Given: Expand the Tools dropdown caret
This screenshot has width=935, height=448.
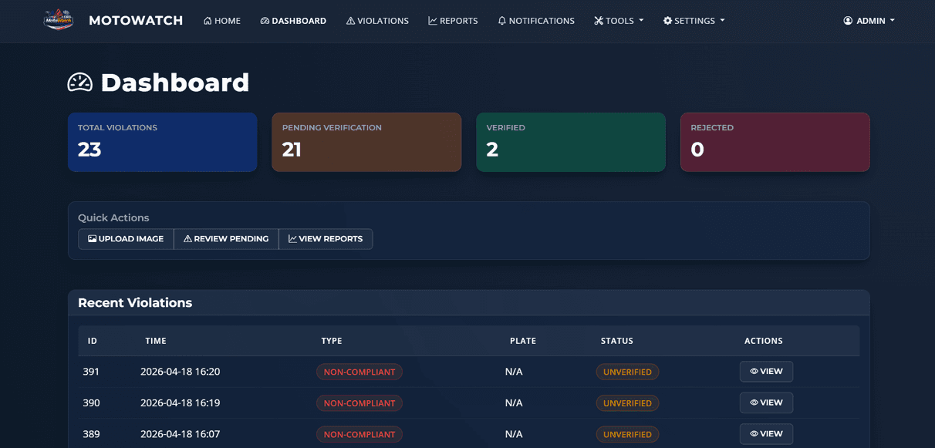Looking at the screenshot, I should [641, 21].
